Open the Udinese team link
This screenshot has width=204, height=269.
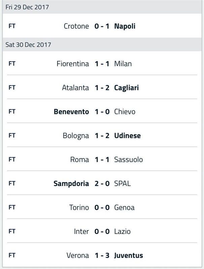point(127,136)
